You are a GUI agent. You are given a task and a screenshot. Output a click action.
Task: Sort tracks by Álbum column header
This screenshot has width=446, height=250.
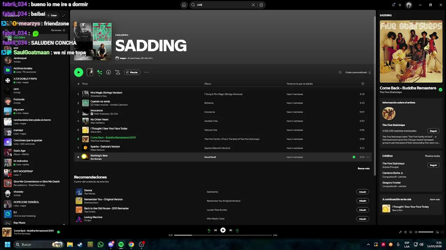pyautogui.click(x=208, y=84)
